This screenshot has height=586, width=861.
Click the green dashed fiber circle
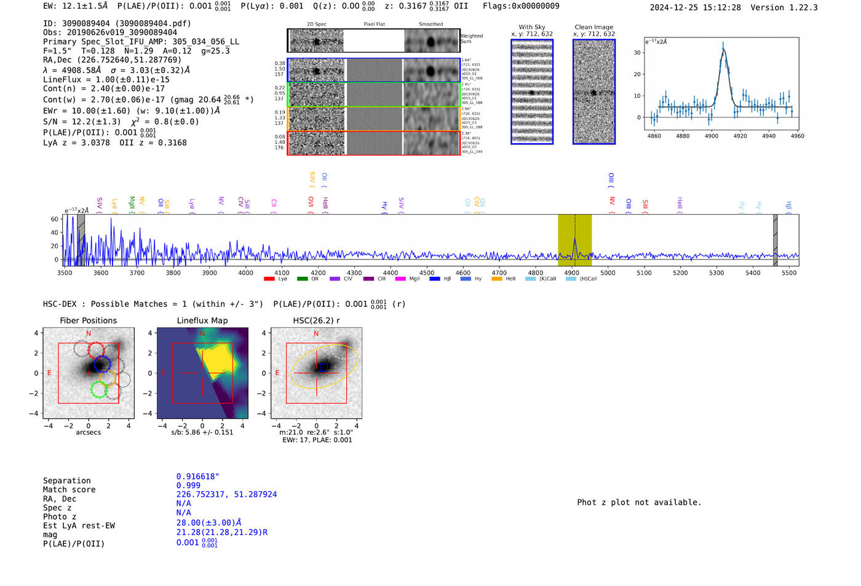click(x=99, y=389)
